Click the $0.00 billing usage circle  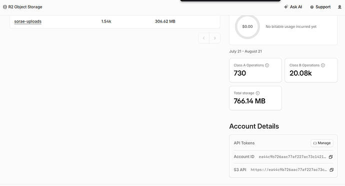coord(247,26)
